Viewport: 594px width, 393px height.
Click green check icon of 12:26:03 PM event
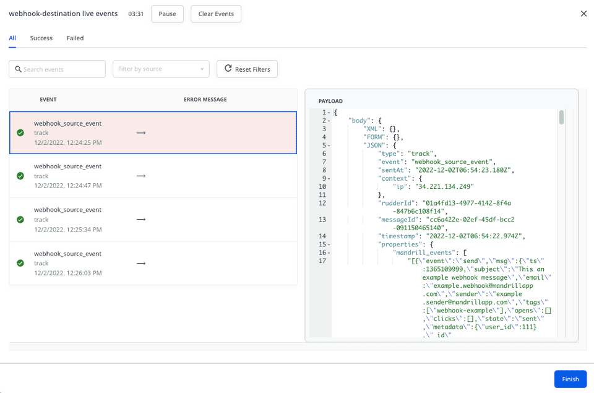[20, 263]
